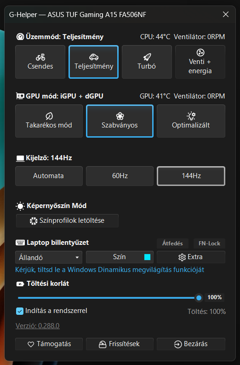Open the Verzió: 0.288.0 link
The image size is (240, 365).
(37, 326)
